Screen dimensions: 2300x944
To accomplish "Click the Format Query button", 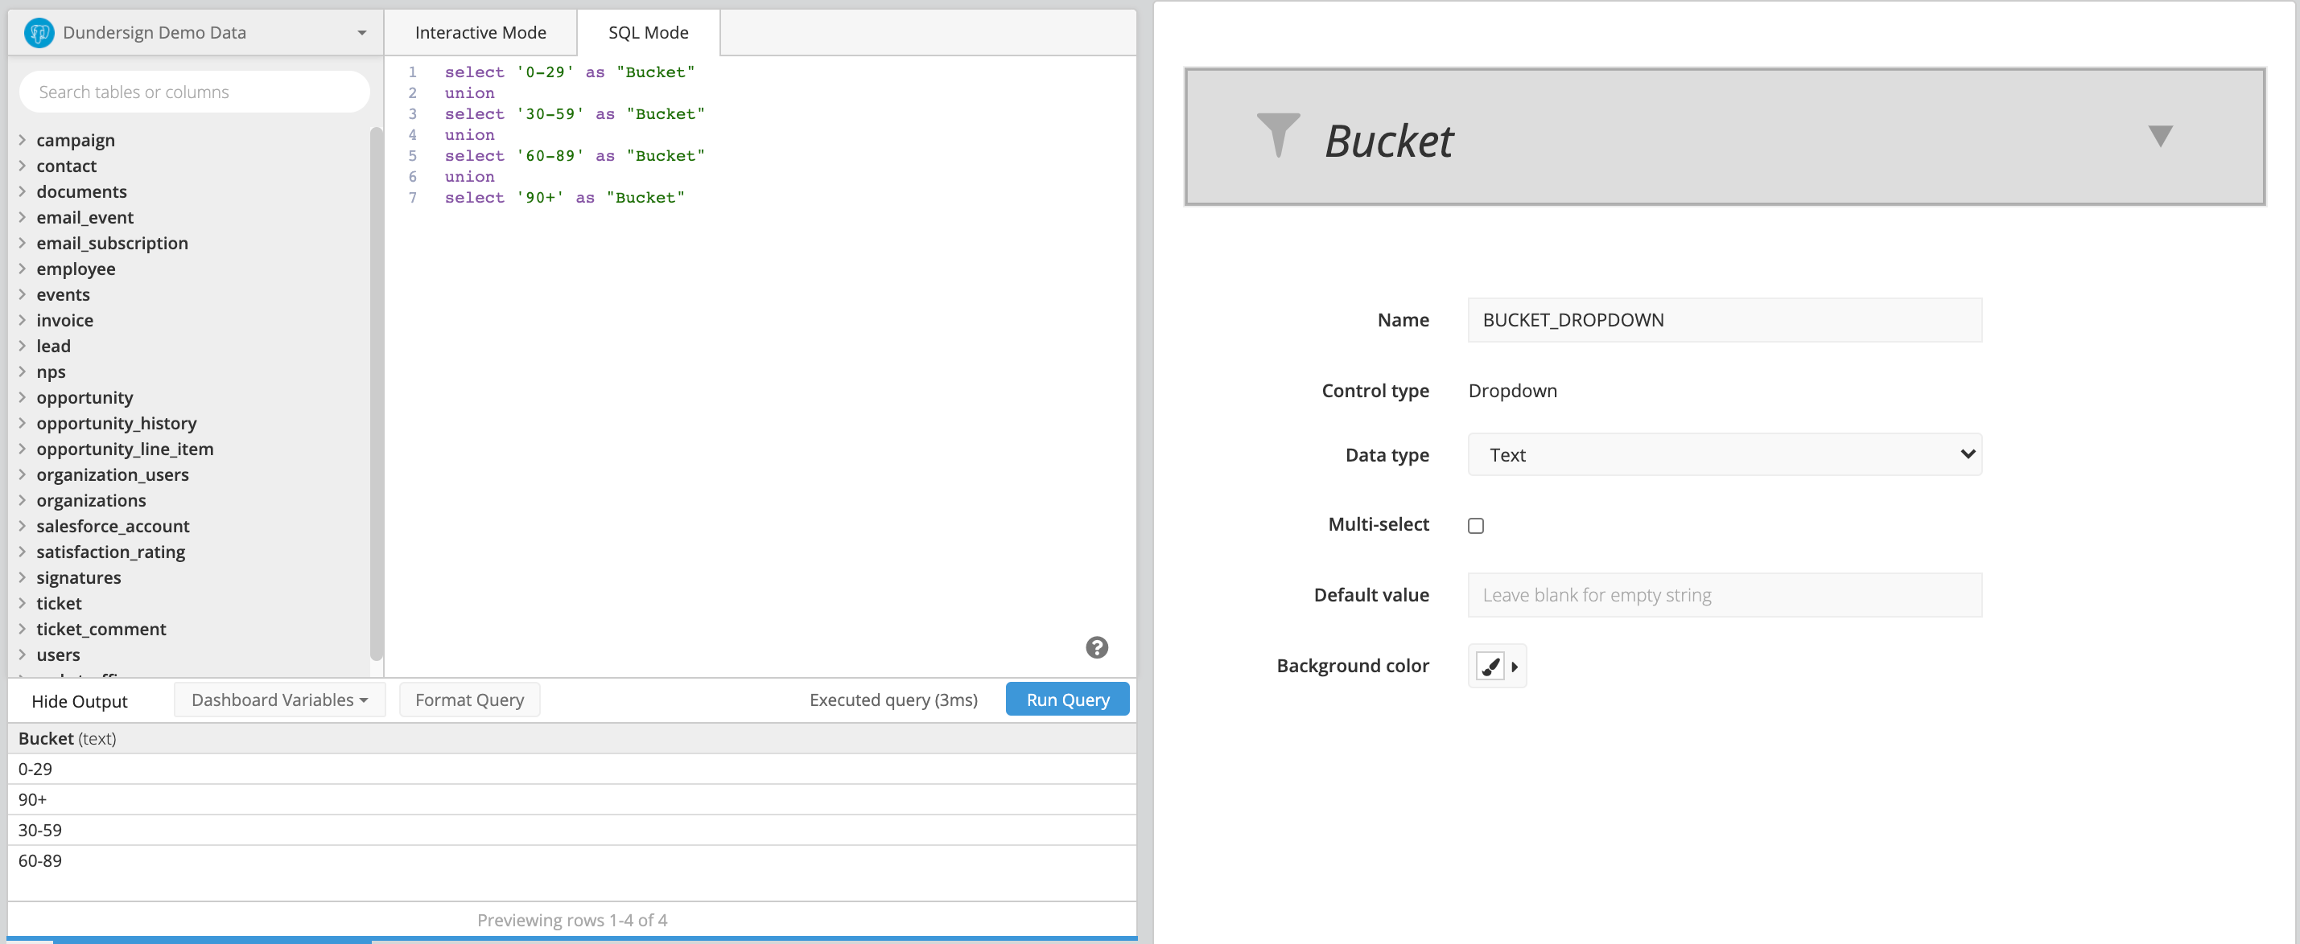I will [469, 700].
